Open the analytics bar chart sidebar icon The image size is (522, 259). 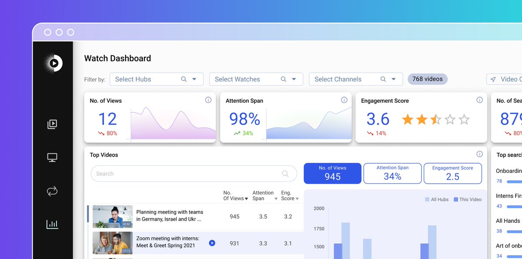coord(52,224)
